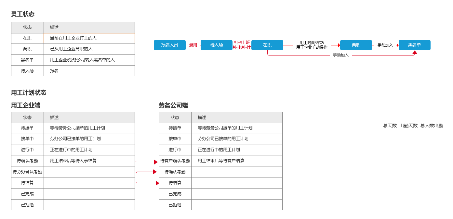This screenshot has width=453, height=219.
Task: Click 状态 header in 用工企业端 table
Action: coord(27,117)
